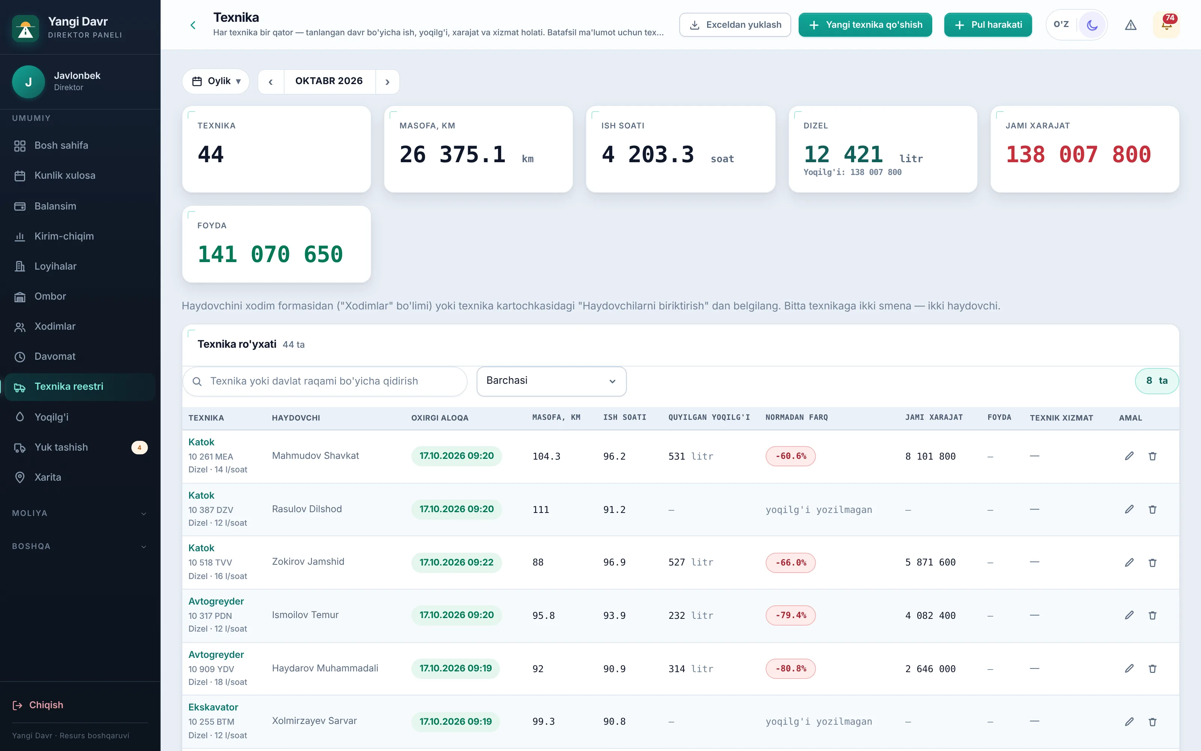
Task: Edit the Avtogreyder 10 909 YDV row
Action: (1129, 668)
